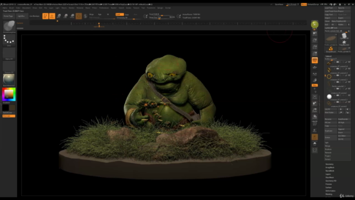Expand the FiberMesh palette section
Viewport: 355px width, 200px height.
(329, 178)
